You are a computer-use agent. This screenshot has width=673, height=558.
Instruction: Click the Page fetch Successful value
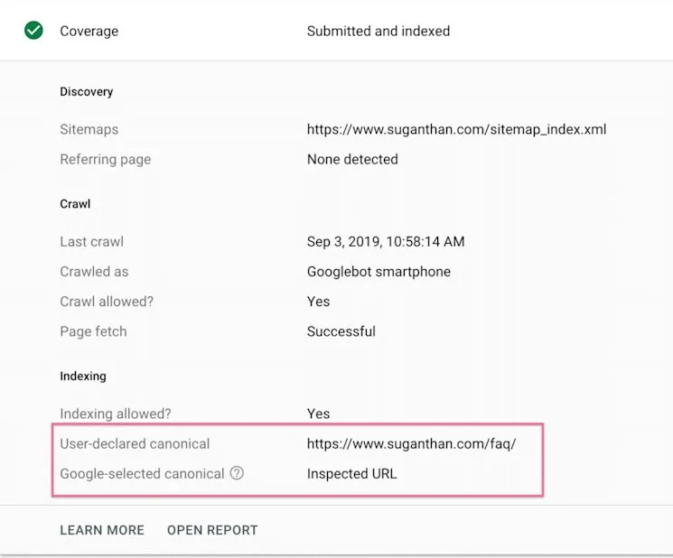click(x=341, y=331)
